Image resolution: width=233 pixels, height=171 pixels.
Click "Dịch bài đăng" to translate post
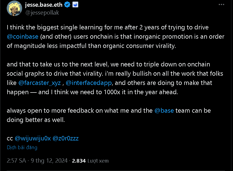[x=22, y=147]
